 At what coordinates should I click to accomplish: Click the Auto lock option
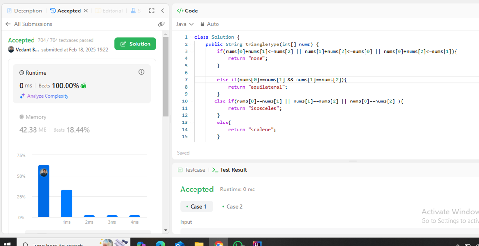tap(209, 24)
